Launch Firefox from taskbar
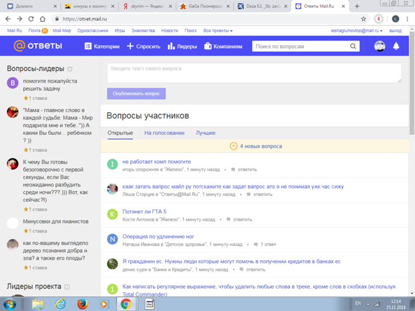415x311 pixels. 82,304
